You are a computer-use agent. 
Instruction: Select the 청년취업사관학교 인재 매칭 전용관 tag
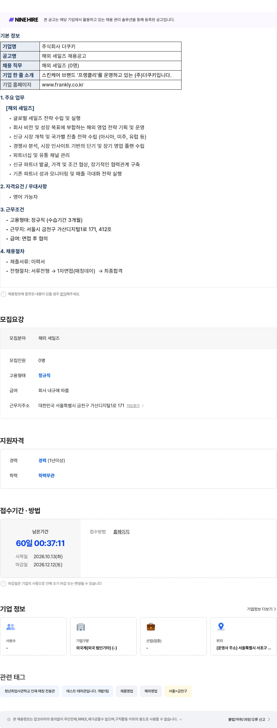click(x=30, y=691)
